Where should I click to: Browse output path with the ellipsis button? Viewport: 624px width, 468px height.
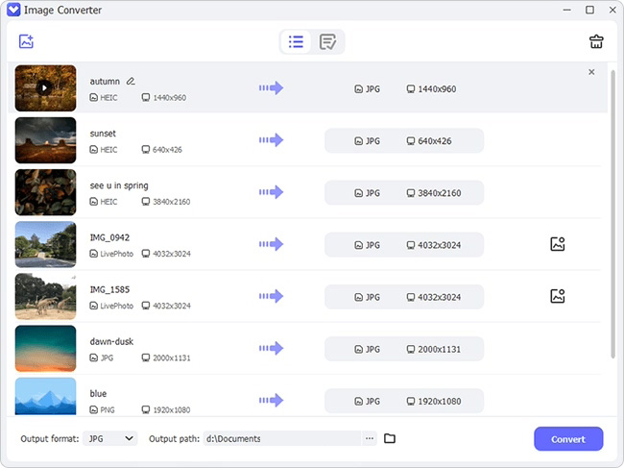370,438
